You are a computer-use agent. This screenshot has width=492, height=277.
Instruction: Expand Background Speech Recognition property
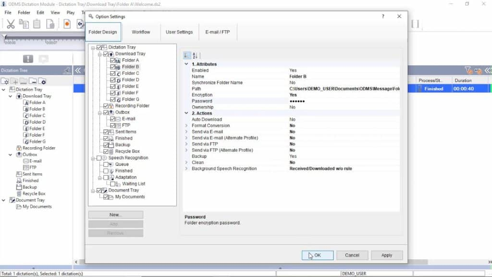tap(186, 169)
